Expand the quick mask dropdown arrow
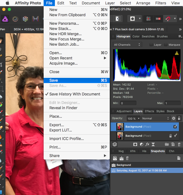 pyautogui.click(x=140, y=19)
